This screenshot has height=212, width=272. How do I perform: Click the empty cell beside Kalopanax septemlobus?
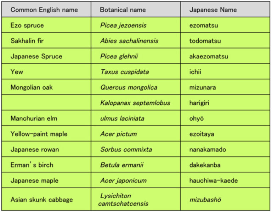[x=46, y=103]
